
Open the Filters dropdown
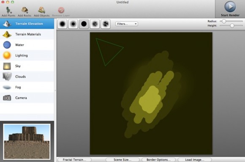[127, 24]
